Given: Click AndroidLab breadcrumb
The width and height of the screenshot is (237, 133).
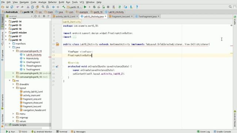Looking at the screenshot, I should click(x=10, y=12).
